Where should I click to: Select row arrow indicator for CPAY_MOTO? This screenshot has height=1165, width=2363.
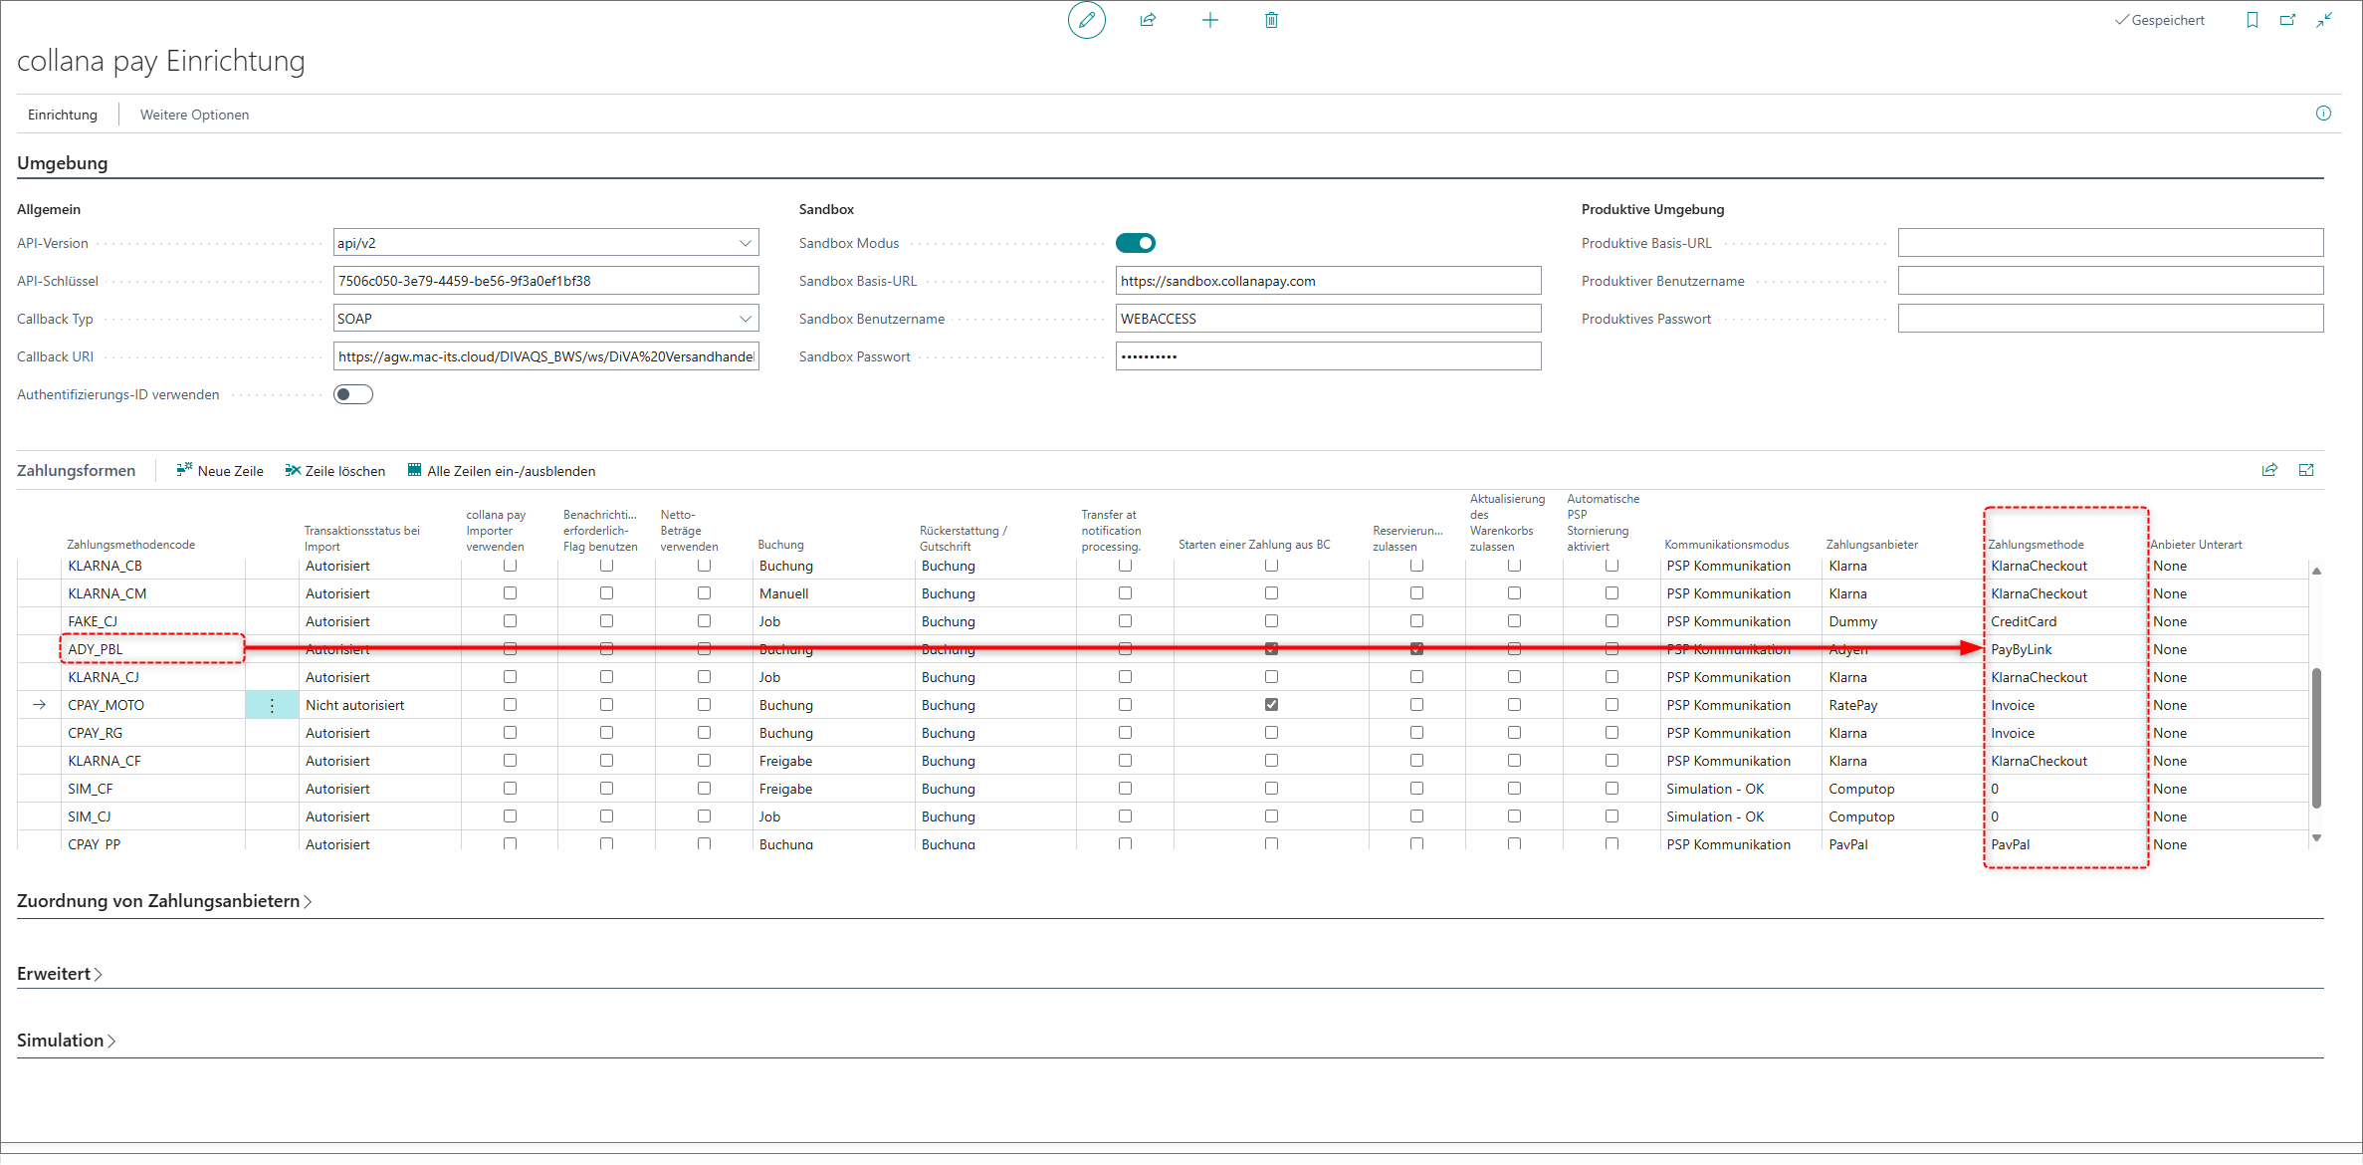pos(40,705)
